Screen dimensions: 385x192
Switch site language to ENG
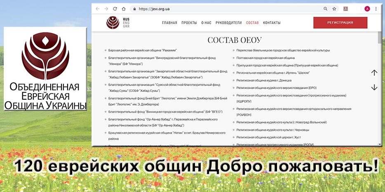coord(126,23)
